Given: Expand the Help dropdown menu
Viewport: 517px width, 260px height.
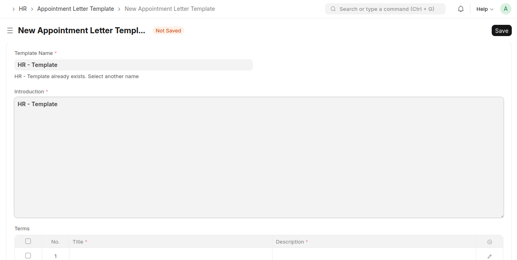Looking at the screenshot, I should point(484,9).
